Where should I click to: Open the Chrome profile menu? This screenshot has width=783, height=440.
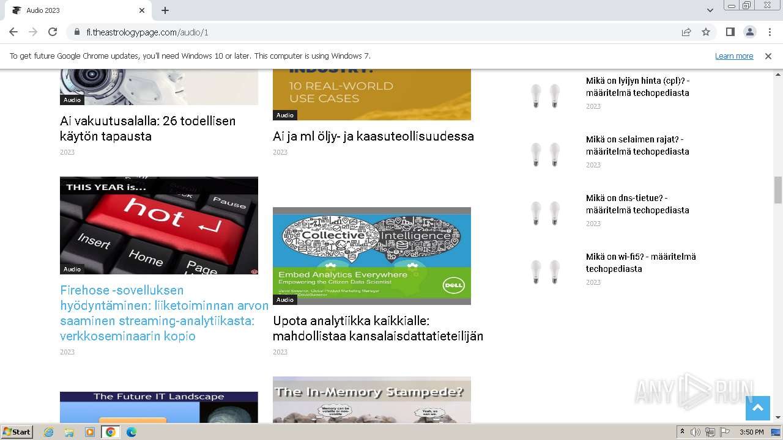point(749,32)
